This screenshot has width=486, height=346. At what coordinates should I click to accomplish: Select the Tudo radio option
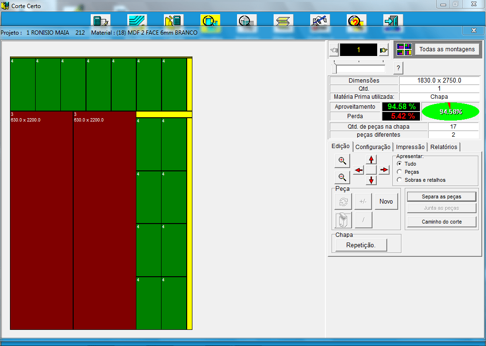click(x=399, y=164)
